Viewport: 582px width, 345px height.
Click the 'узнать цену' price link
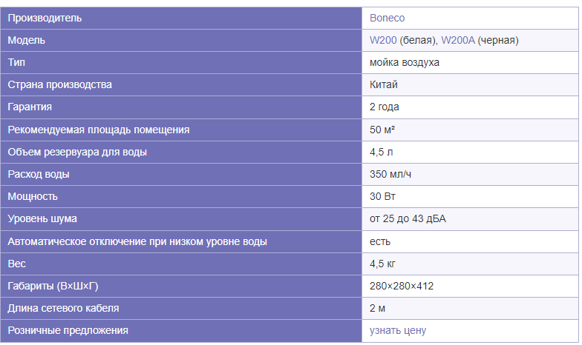[398, 330]
